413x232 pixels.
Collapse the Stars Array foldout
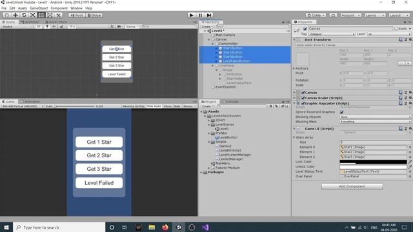click(294, 137)
